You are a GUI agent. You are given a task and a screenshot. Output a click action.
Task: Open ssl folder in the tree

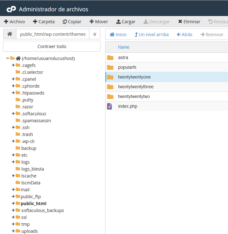[x=24, y=217]
